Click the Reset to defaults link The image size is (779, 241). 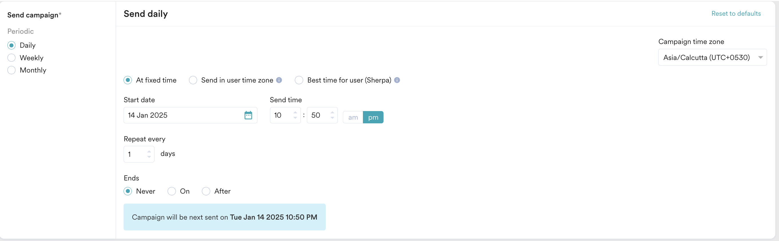click(x=736, y=14)
